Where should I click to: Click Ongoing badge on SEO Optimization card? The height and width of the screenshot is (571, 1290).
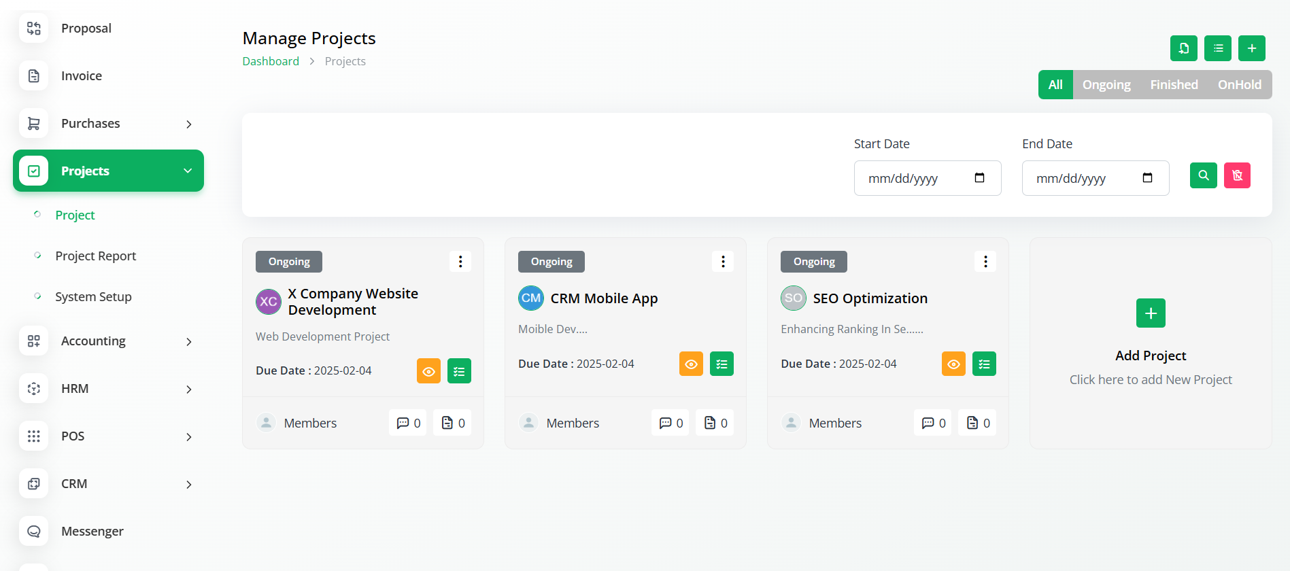point(814,262)
